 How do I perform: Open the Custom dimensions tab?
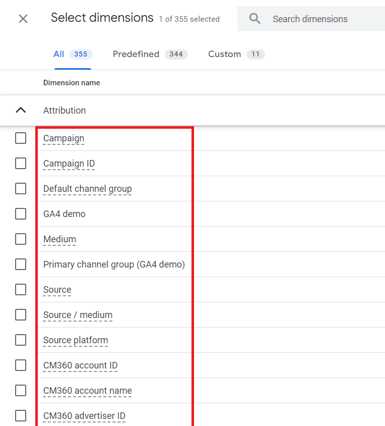point(236,55)
